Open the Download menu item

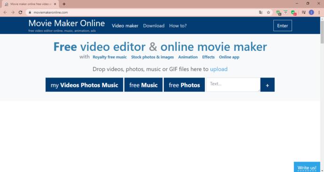(x=154, y=26)
